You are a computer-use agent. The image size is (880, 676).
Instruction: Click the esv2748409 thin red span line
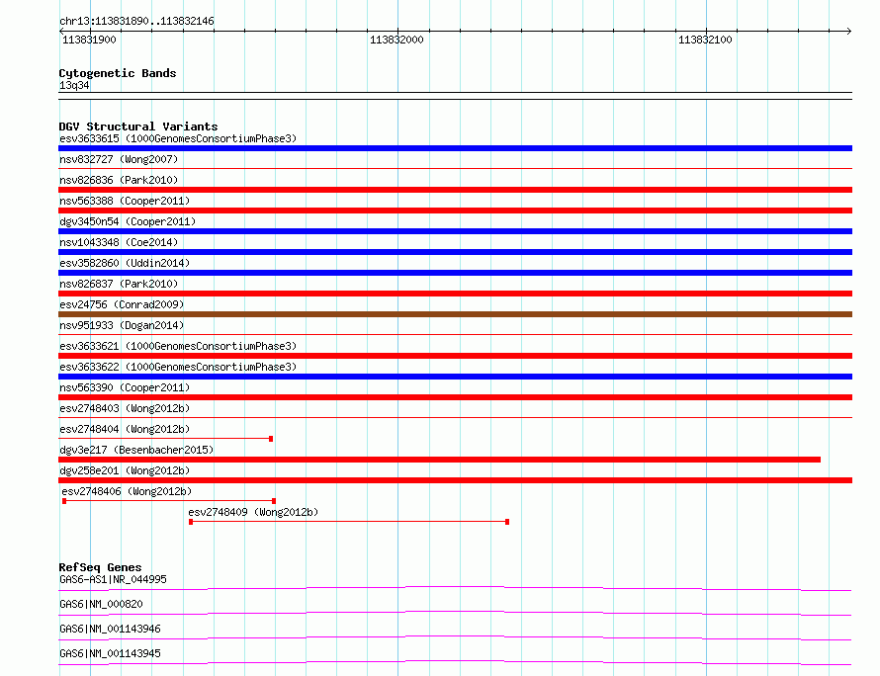[349, 522]
